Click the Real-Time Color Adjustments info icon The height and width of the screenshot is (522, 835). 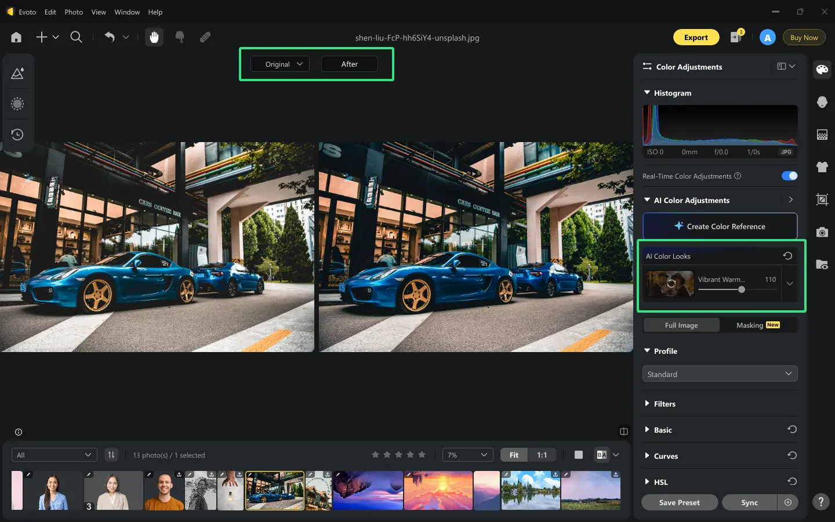pyautogui.click(x=738, y=176)
